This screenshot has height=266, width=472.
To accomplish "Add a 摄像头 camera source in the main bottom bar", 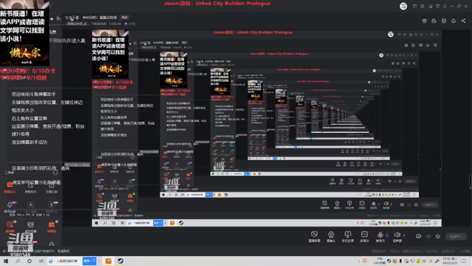I will click(x=331, y=236).
